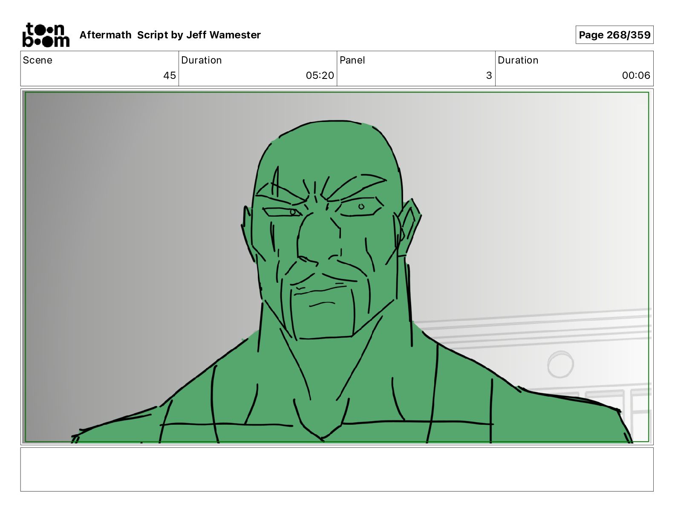Click the Toon Boom logo
This screenshot has width=675, height=522.
[x=46, y=35]
